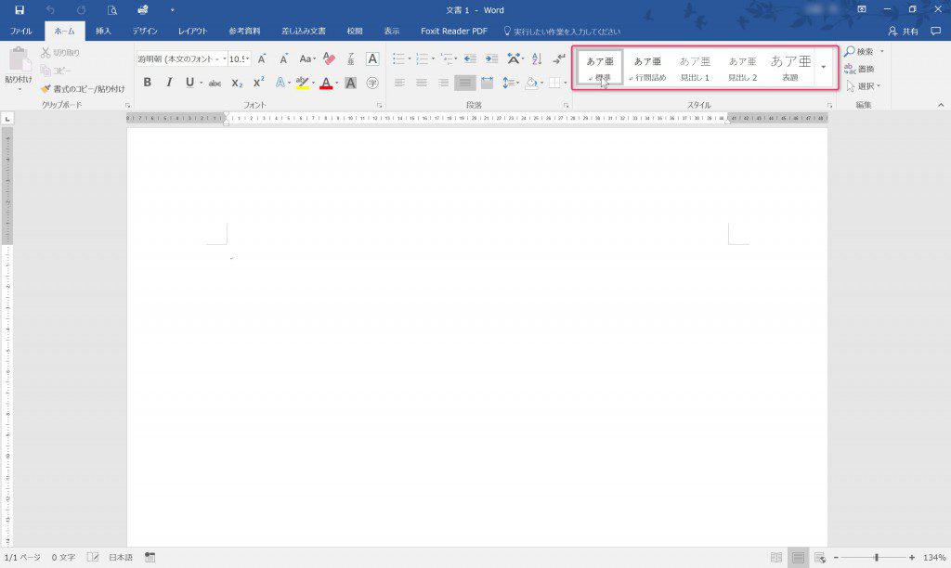The width and height of the screenshot is (951, 568).
Task: Toggle strikethrough on the text
Action: coord(215,83)
